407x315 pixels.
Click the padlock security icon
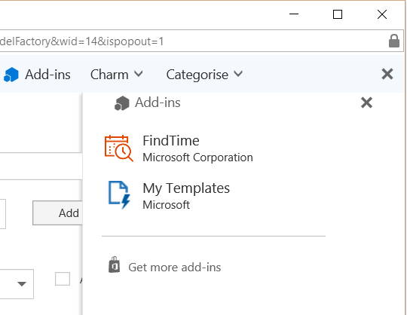tap(394, 41)
